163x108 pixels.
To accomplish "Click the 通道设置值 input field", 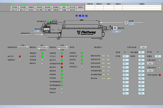I will click(141, 52).
